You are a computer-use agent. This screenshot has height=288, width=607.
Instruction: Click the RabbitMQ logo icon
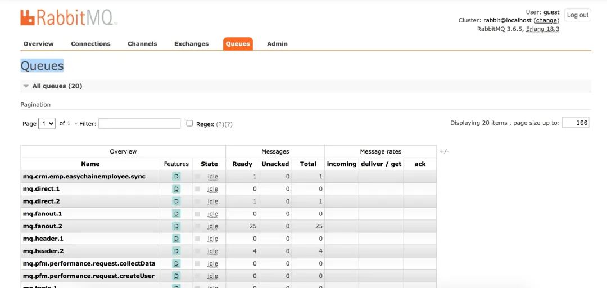pos(28,17)
